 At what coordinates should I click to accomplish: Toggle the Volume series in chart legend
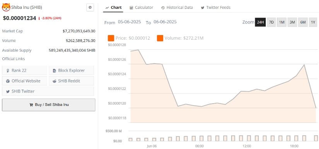180,38
